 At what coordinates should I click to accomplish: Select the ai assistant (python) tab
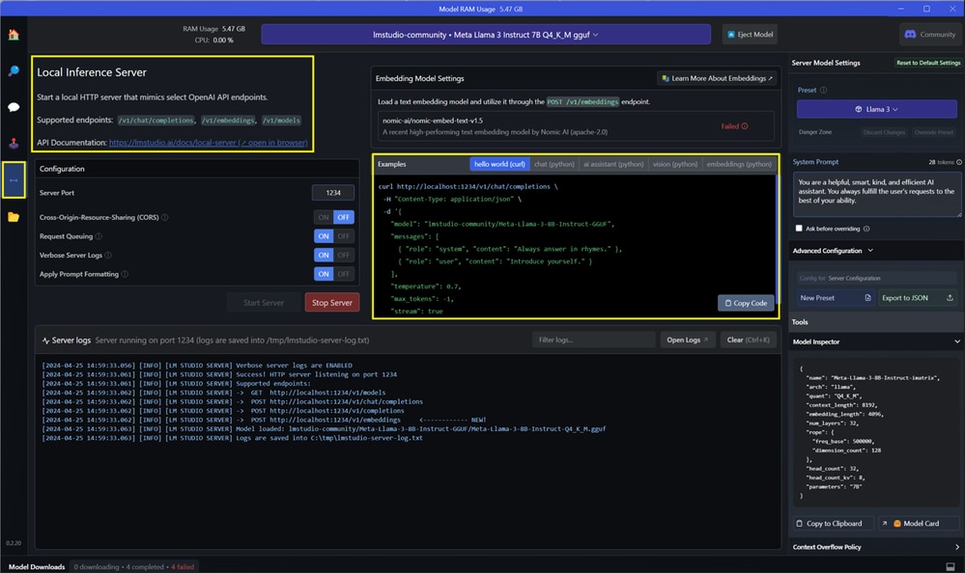point(613,164)
